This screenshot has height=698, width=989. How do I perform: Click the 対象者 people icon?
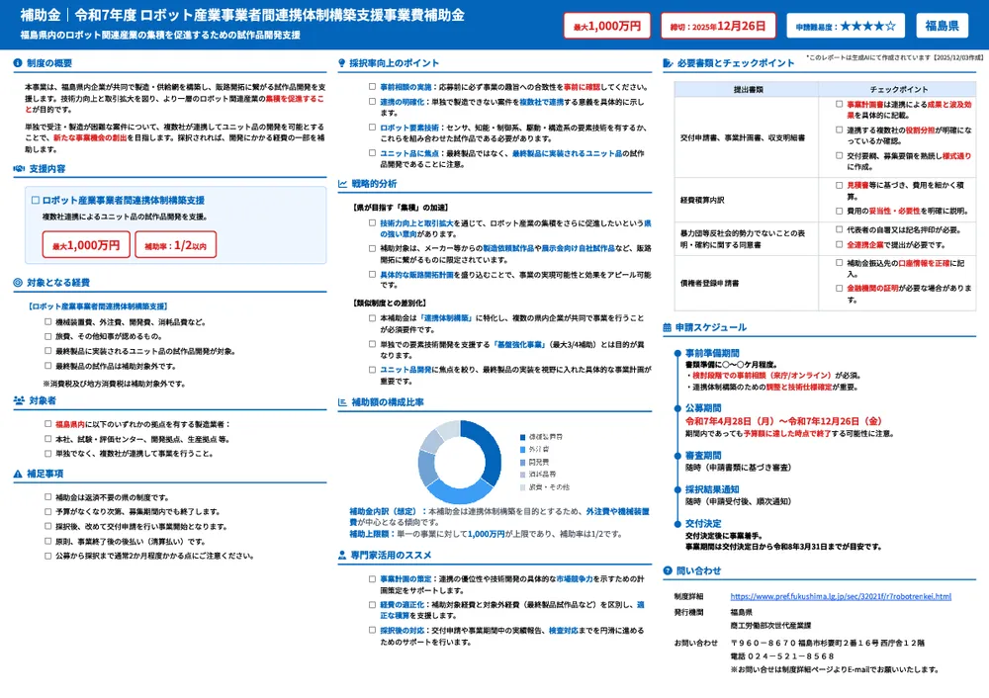pos(17,400)
